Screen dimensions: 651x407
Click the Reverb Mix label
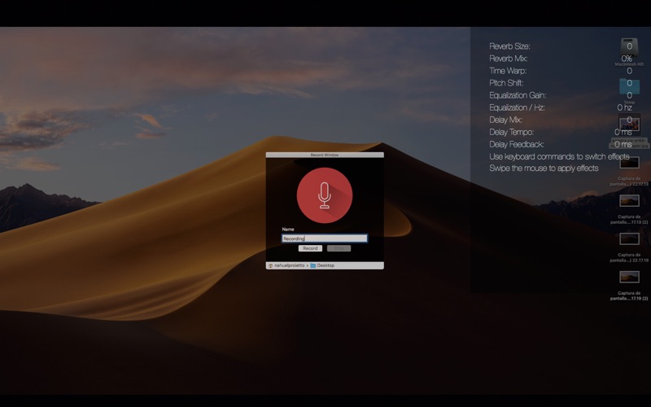[x=508, y=59]
